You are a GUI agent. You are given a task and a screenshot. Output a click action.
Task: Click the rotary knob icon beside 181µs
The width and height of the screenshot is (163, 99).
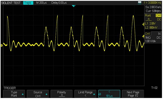point(100,94)
